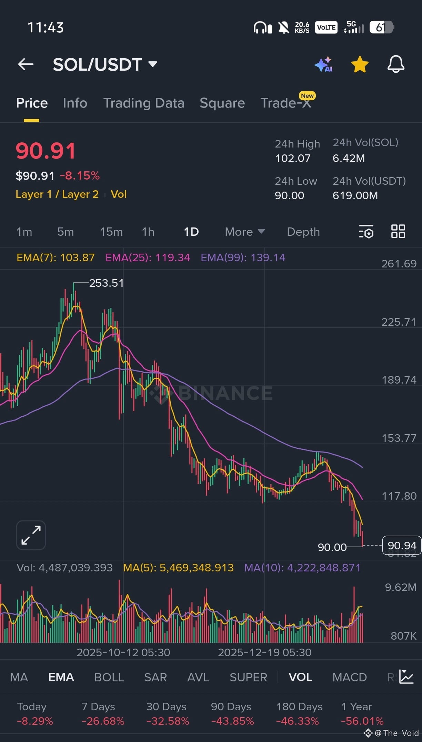
Task: Tap the 2025-10-12 05:30 date label
Action: point(123,652)
